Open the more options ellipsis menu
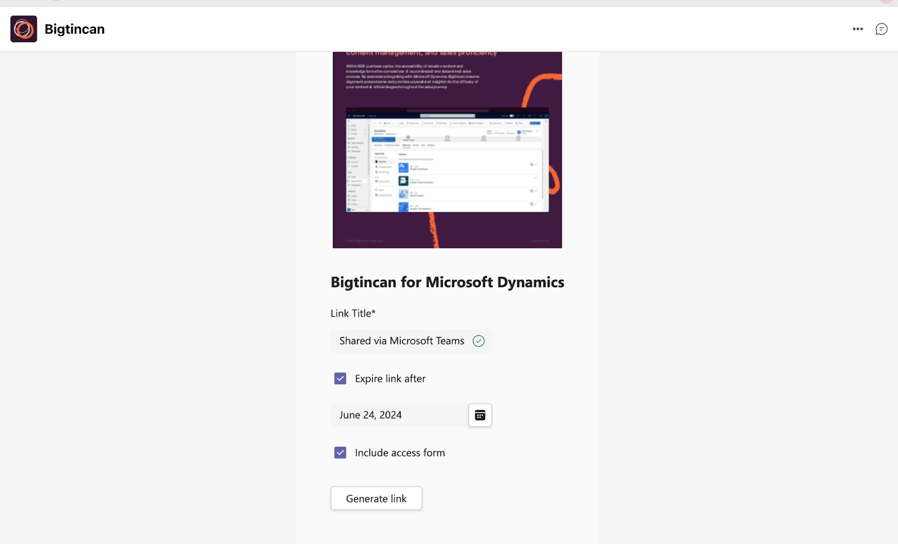This screenshot has height=544, width=898. point(858,29)
